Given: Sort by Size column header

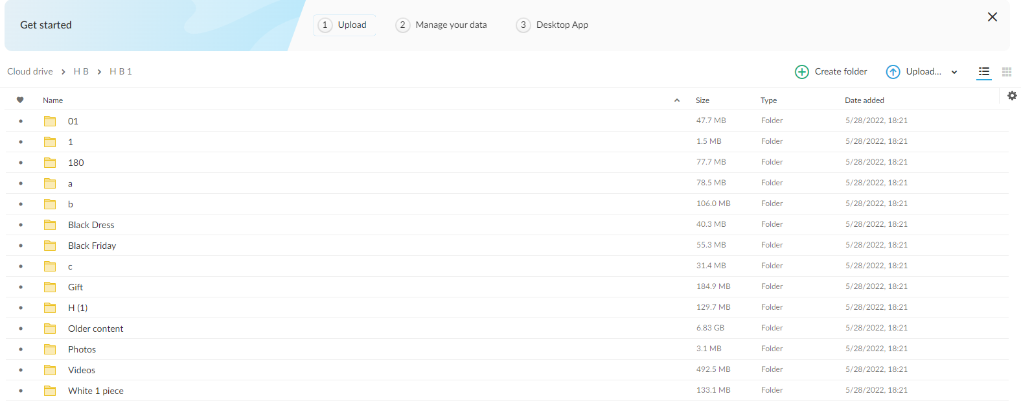Looking at the screenshot, I should [702, 100].
